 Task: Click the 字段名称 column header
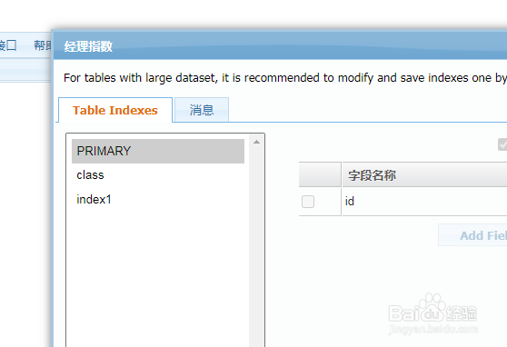(424, 175)
